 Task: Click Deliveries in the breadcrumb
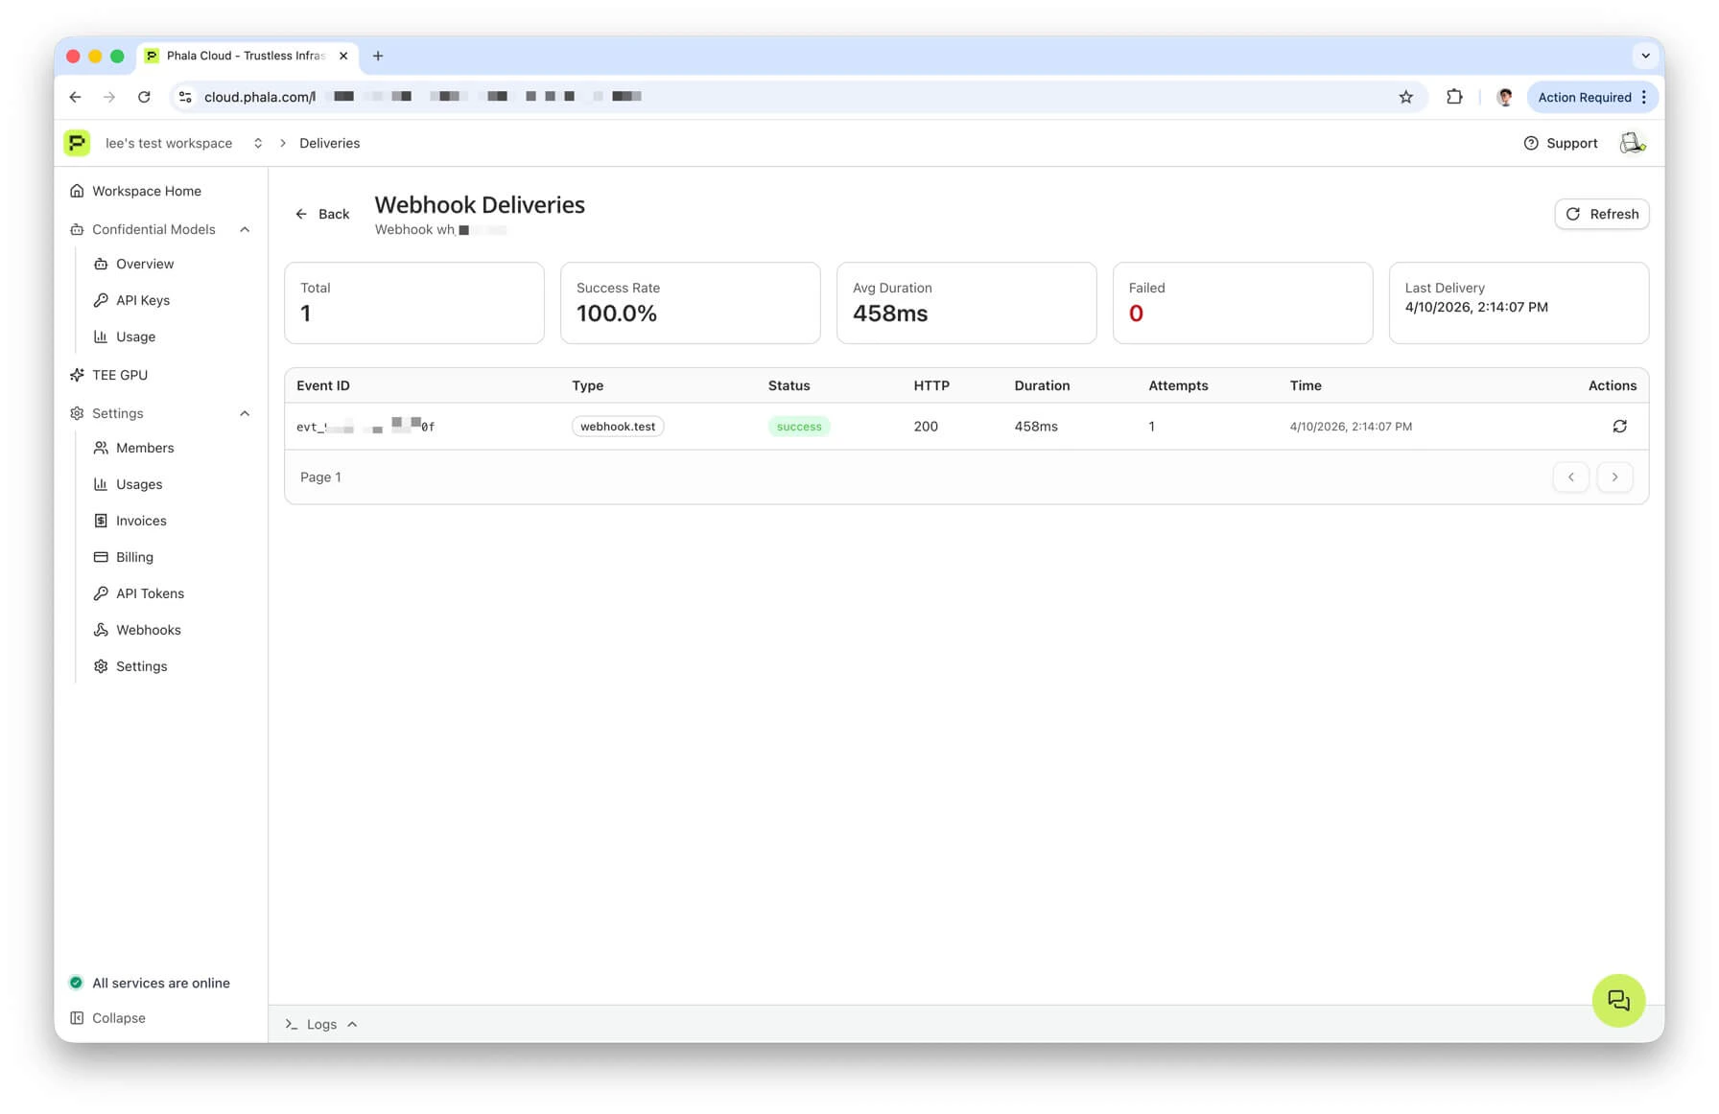[x=329, y=143]
